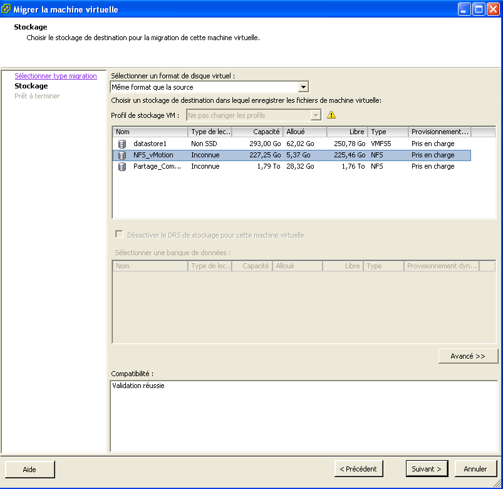Image resolution: width=503 pixels, height=489 pixels.
Task: Click the Suivant button
Action: [x=427, y=469]
